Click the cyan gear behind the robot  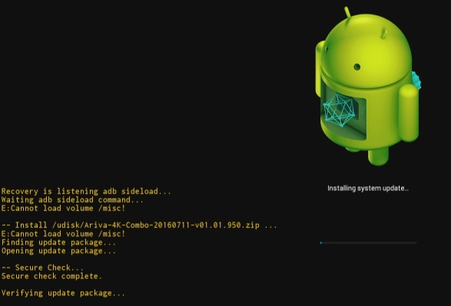pos(416,80)
